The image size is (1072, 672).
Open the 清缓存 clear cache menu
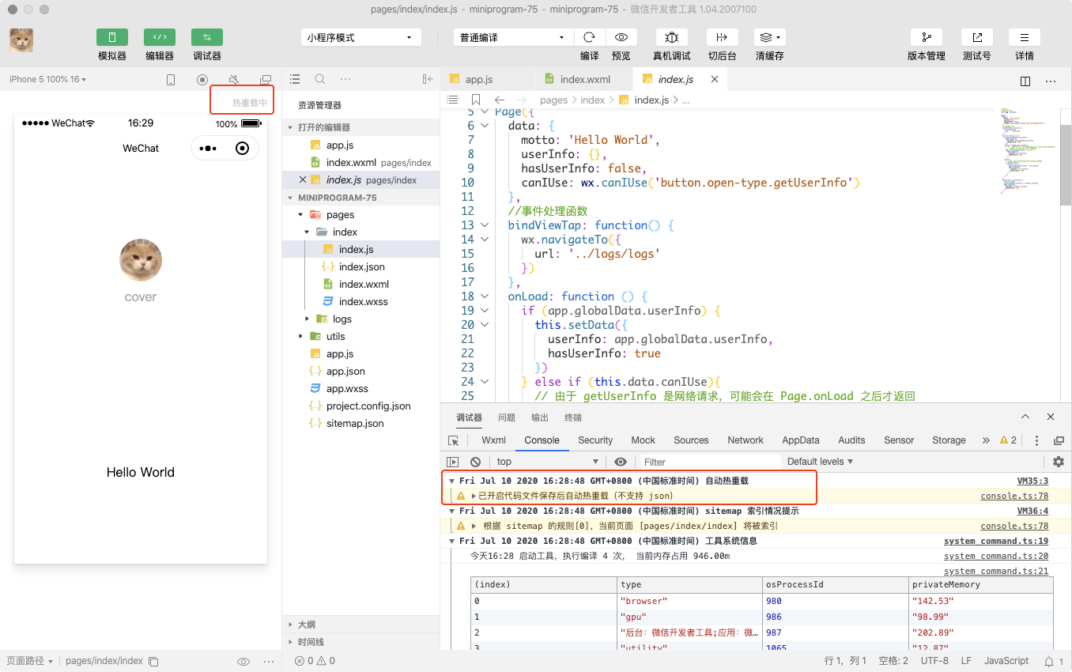pyautogui.click(x=769, y=37)
